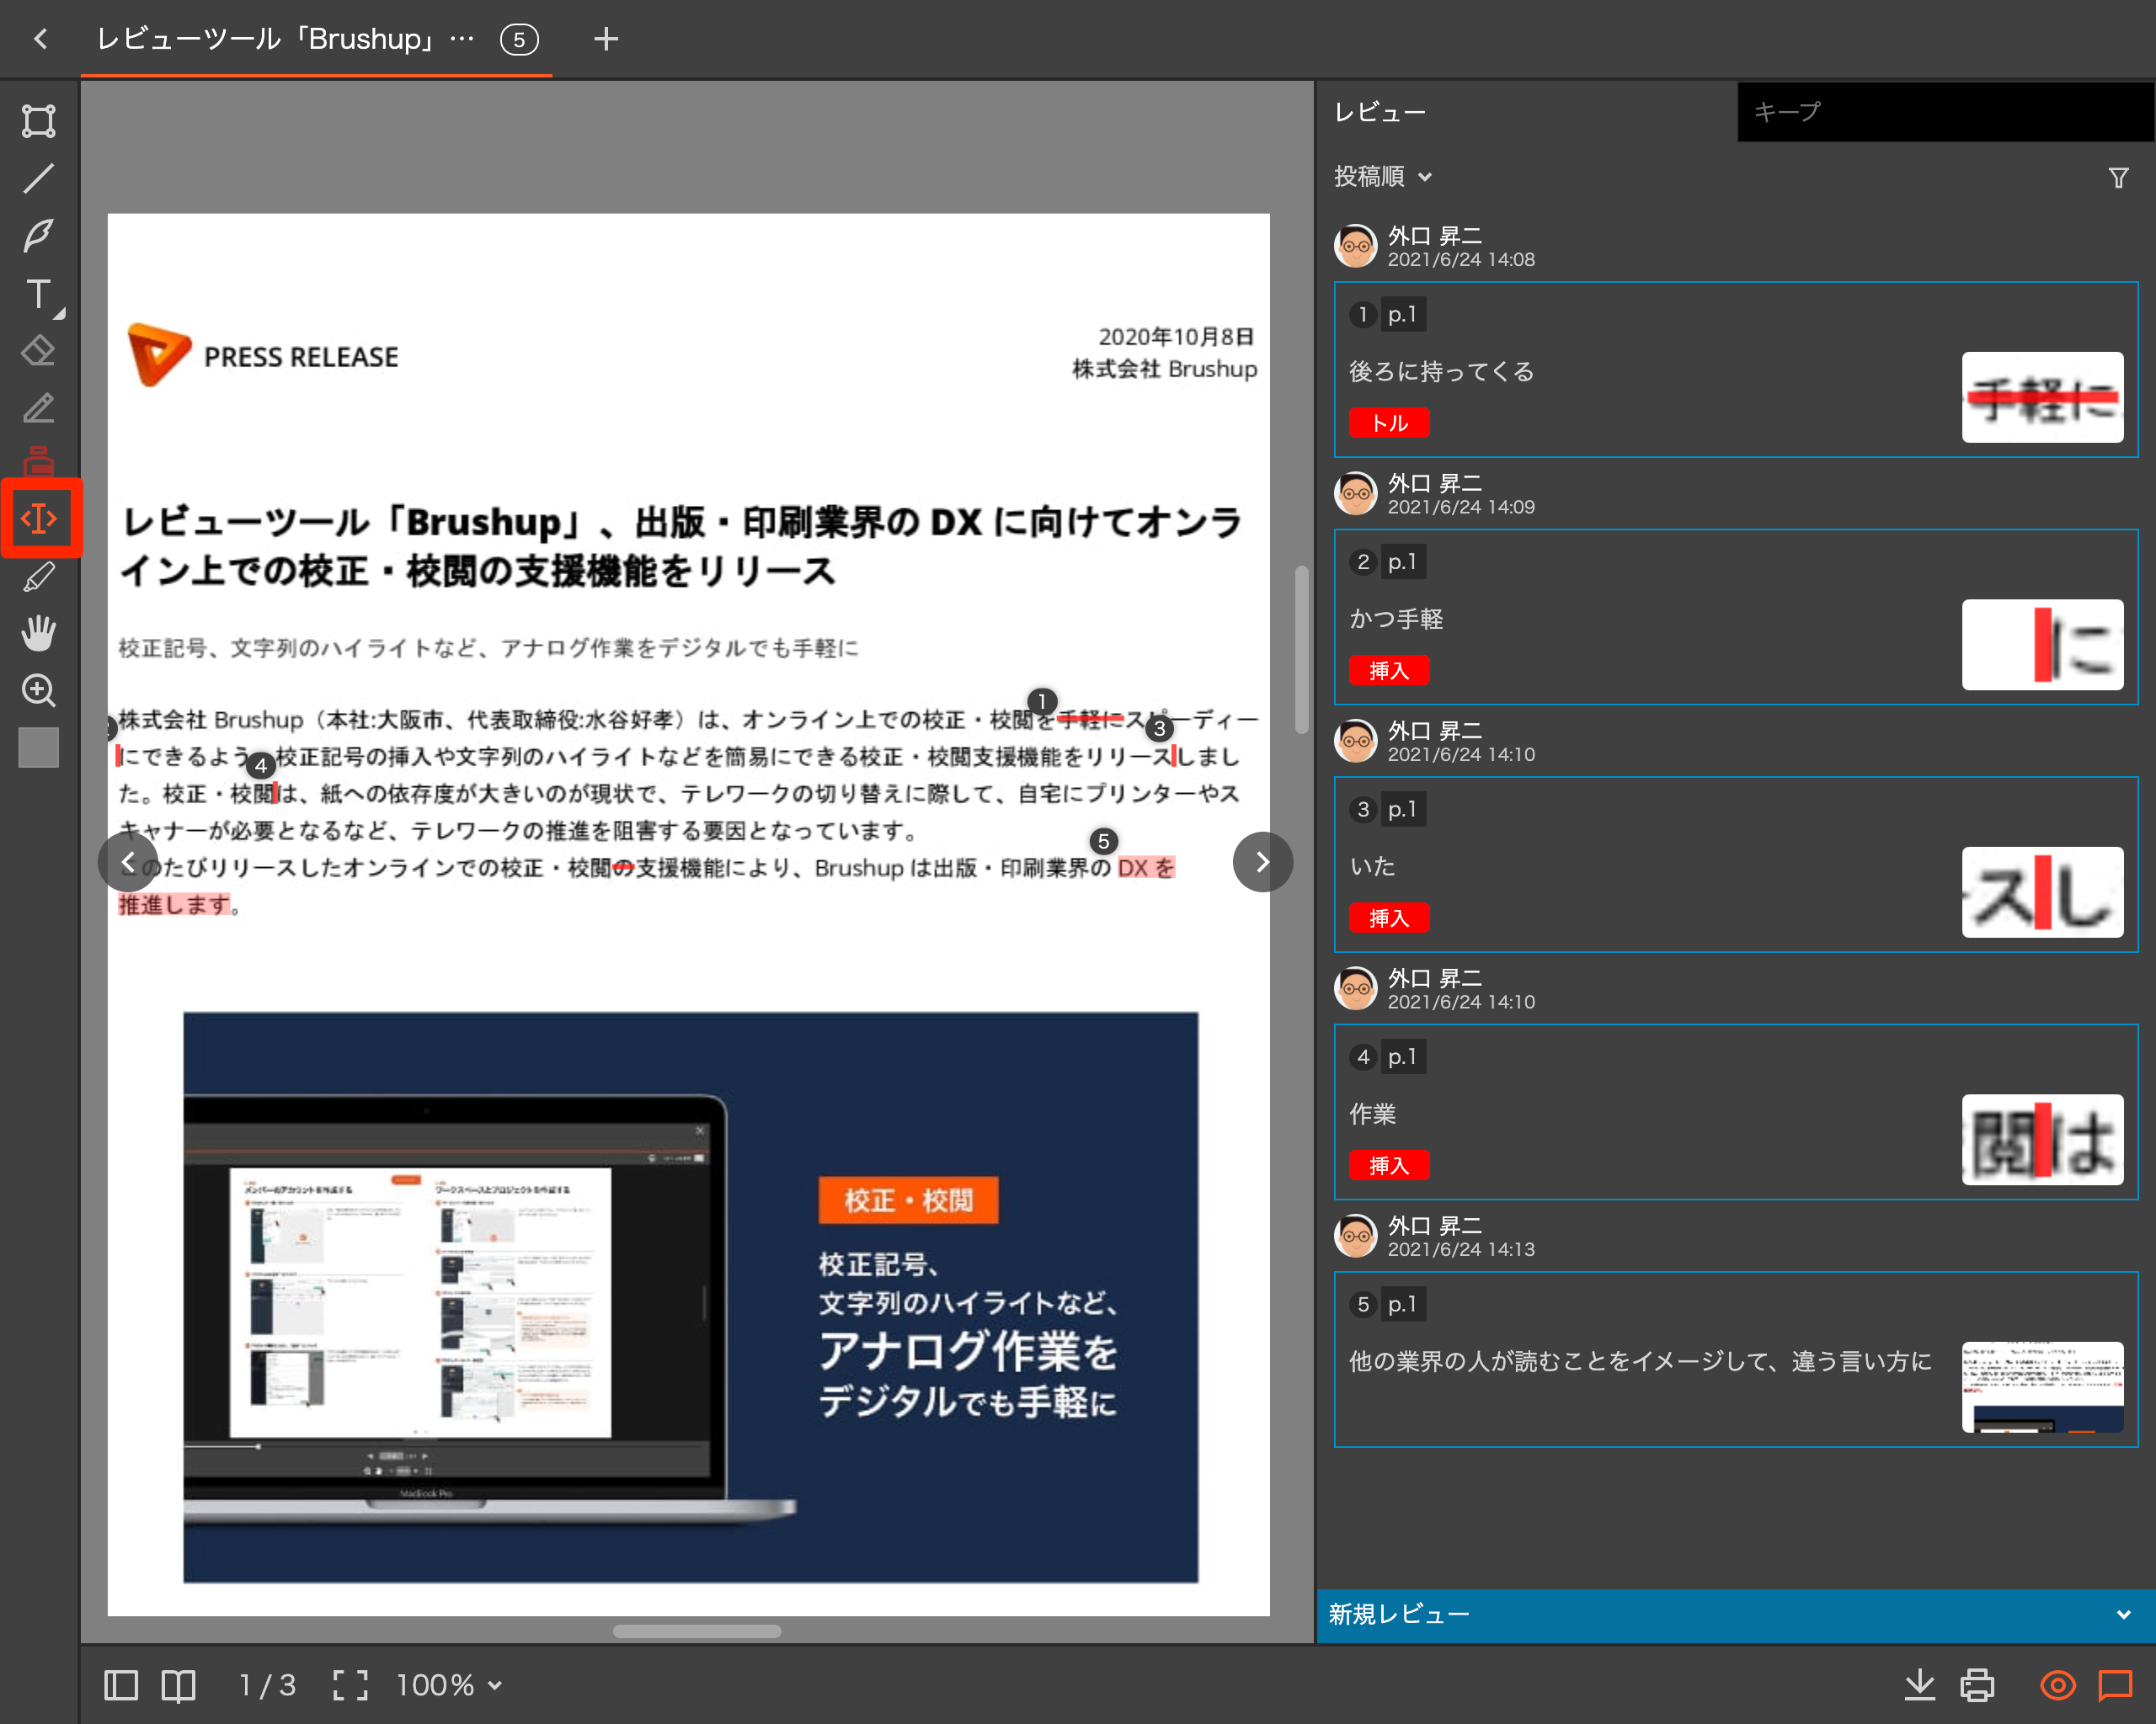
Task: Toggle annotation visibility eye icon
Action: coord(2057,1686)
